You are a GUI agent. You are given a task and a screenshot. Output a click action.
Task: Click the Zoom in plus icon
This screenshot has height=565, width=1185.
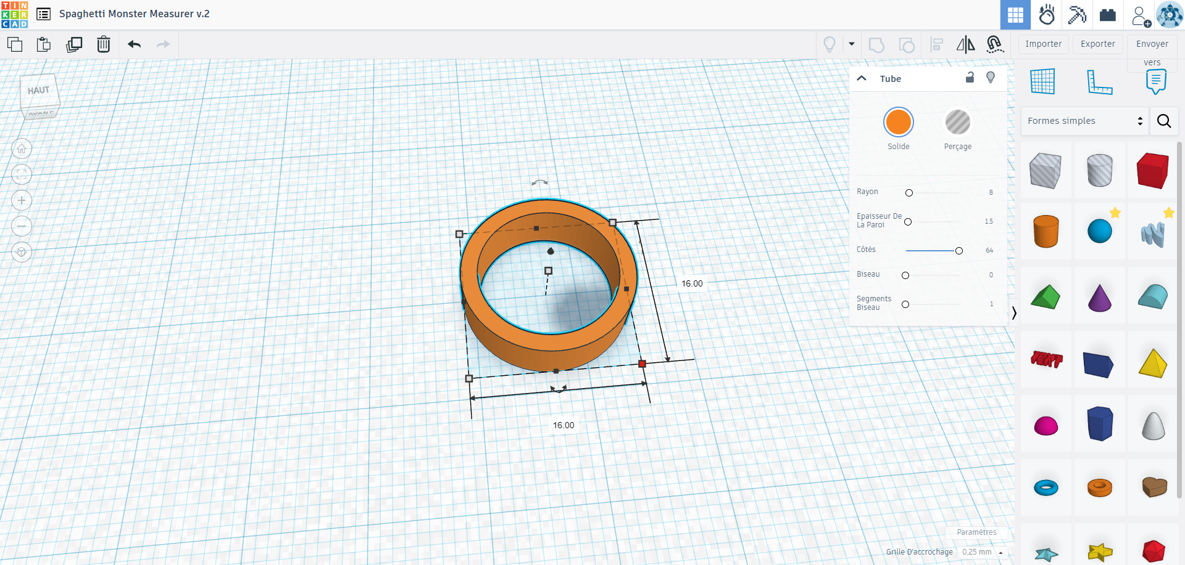[22, 200]
